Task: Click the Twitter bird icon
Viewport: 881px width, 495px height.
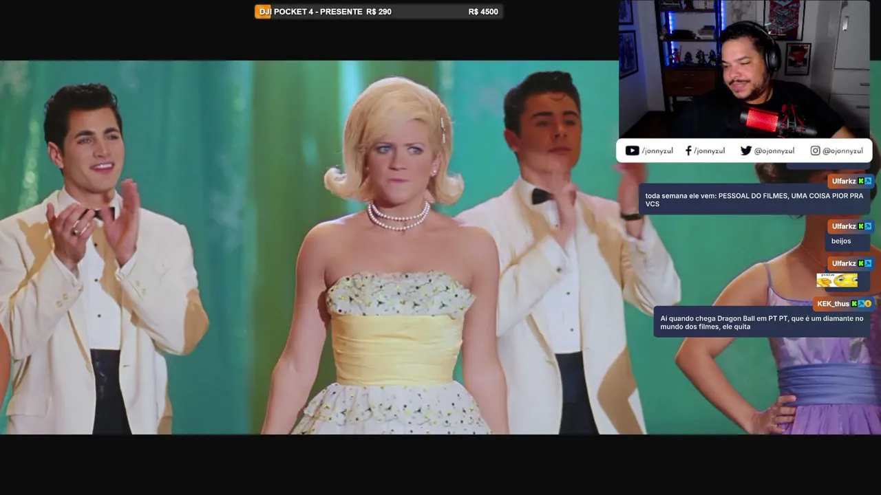Action: pos(745,151)
